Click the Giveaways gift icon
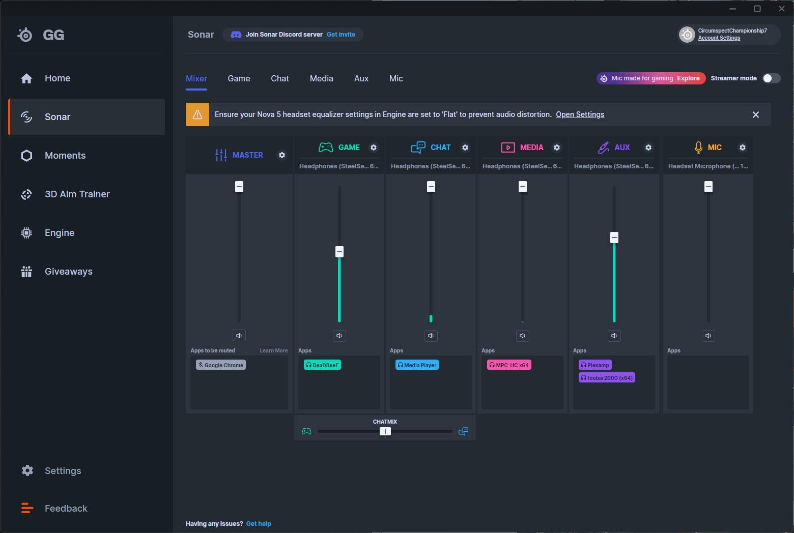The width and height of the screenshot is (794, 533). click(x=26, y=272)
